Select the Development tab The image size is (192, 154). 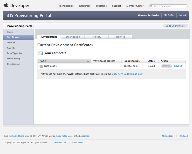pos(49,37)
